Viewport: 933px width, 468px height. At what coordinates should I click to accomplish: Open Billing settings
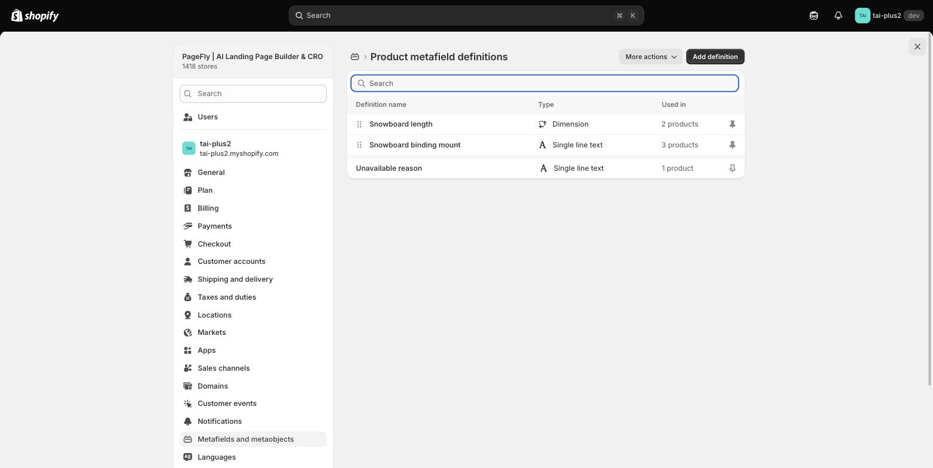tap(253, 208)
